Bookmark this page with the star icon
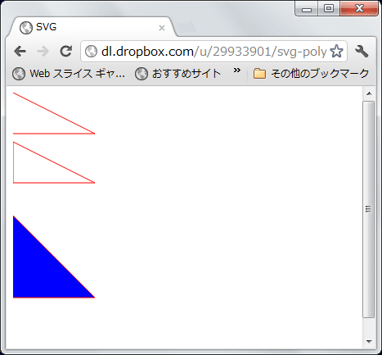This screenshot has height=355, width=382. coord(337,51)
